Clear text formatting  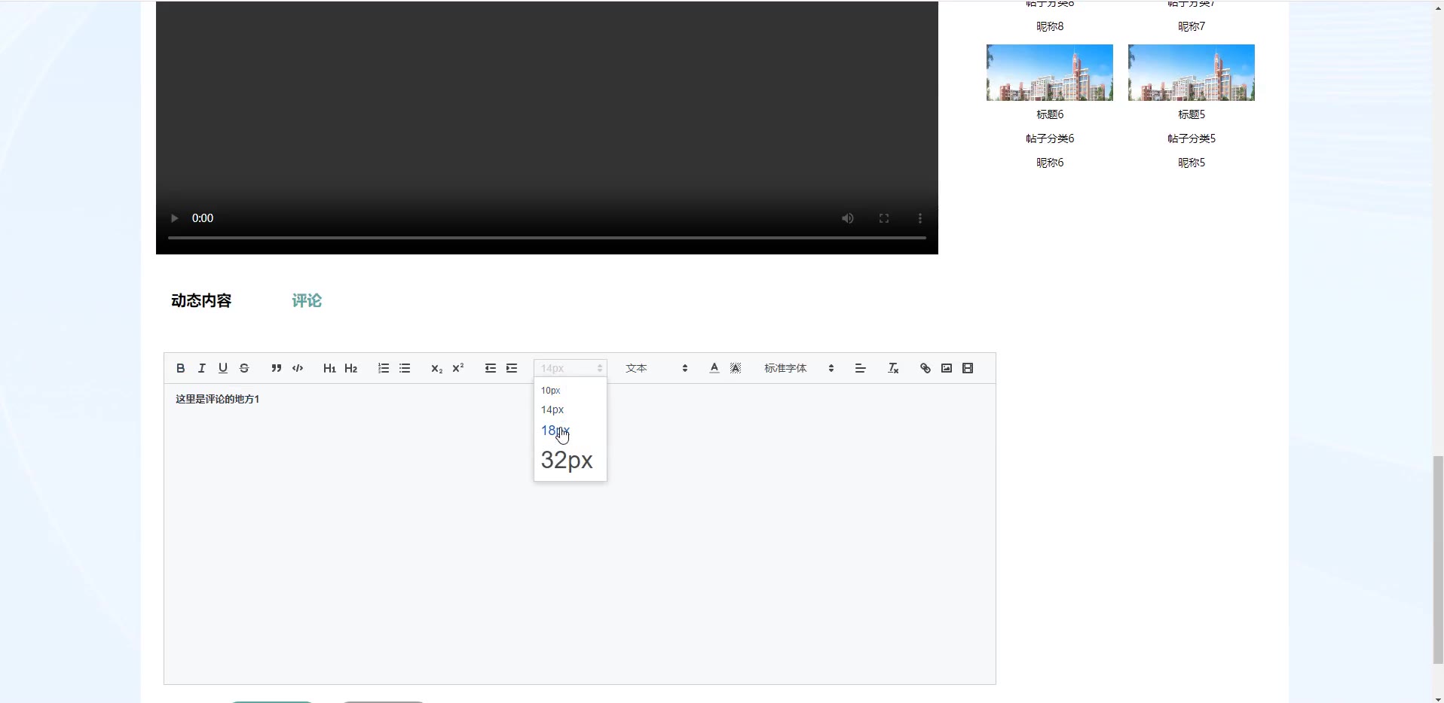(893, 368)
